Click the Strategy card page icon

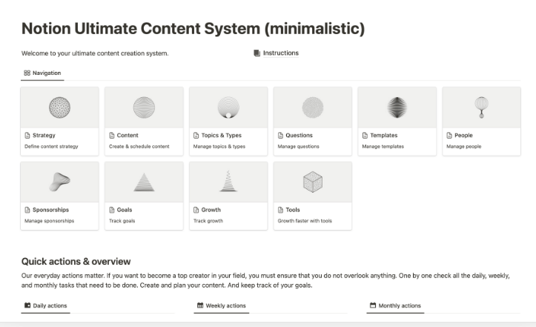[x=27, y=136]
